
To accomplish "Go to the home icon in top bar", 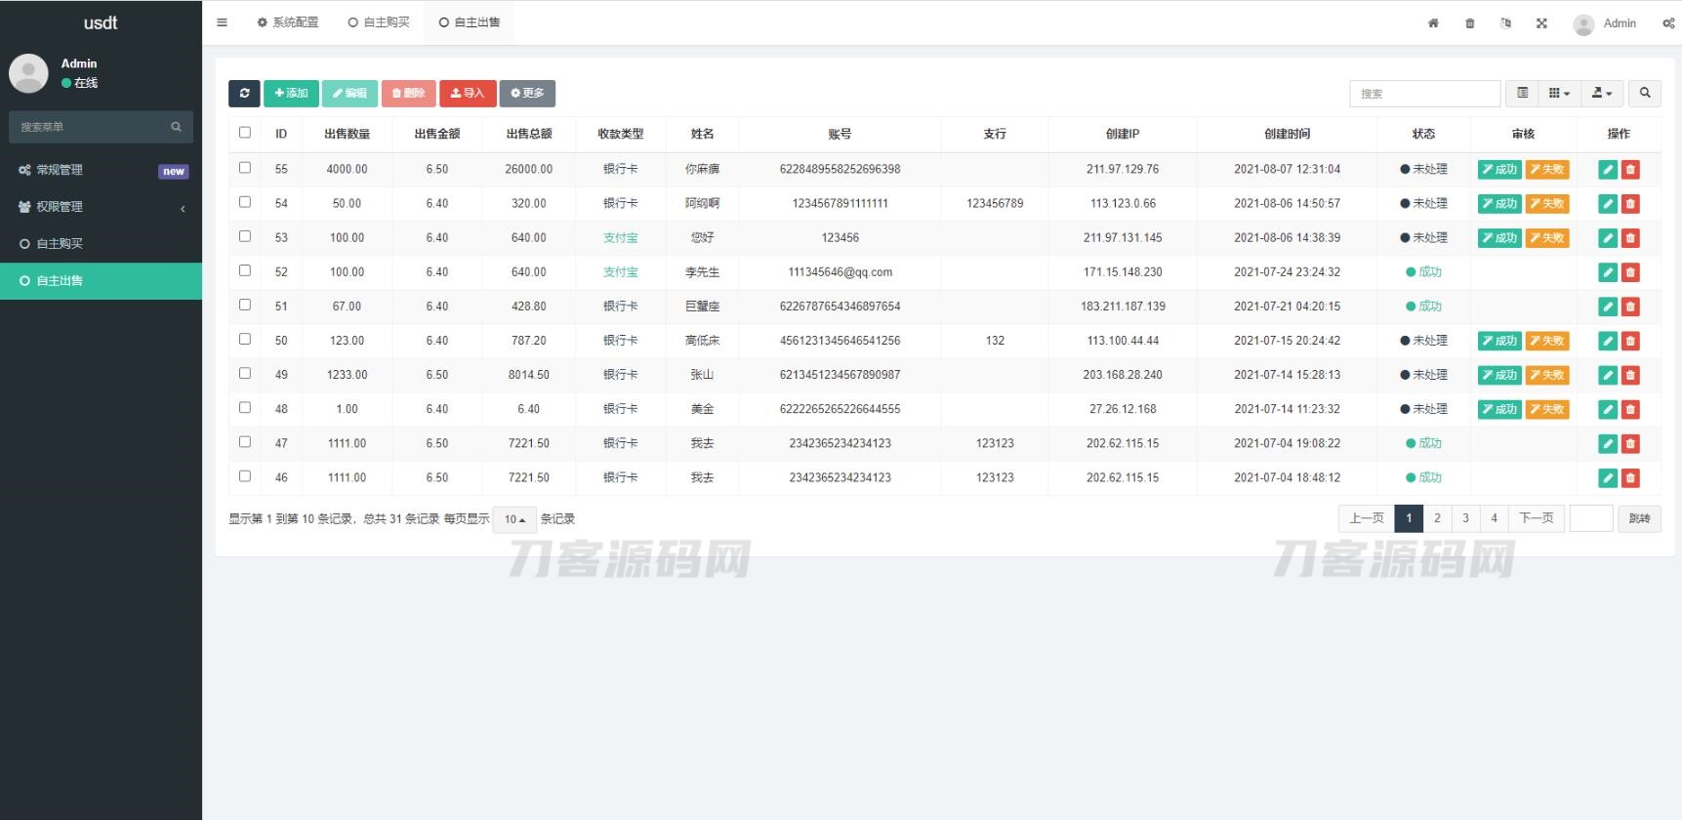I will coord(1433,23).
